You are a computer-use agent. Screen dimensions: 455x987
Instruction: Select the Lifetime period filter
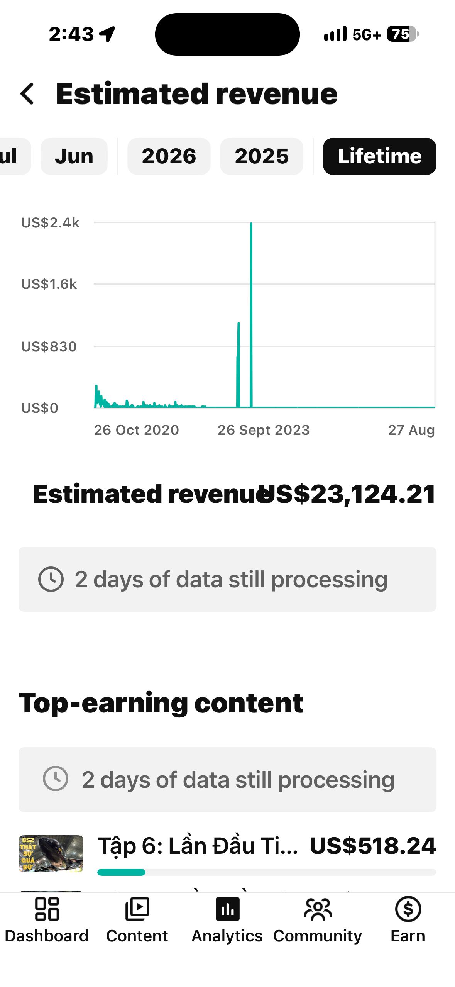click(379, 156)
